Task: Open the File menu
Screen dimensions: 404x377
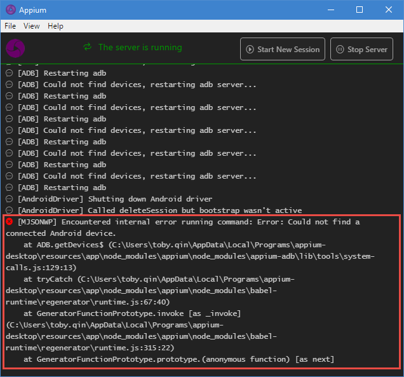Action: tap(10, 26)
